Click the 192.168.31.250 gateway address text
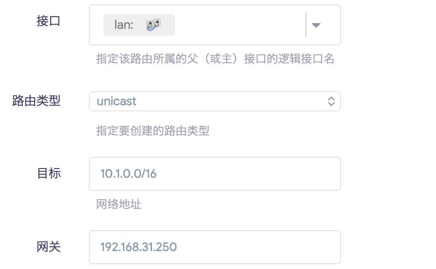Viewport: 436px width, 269px height. [x=138, y=247]
